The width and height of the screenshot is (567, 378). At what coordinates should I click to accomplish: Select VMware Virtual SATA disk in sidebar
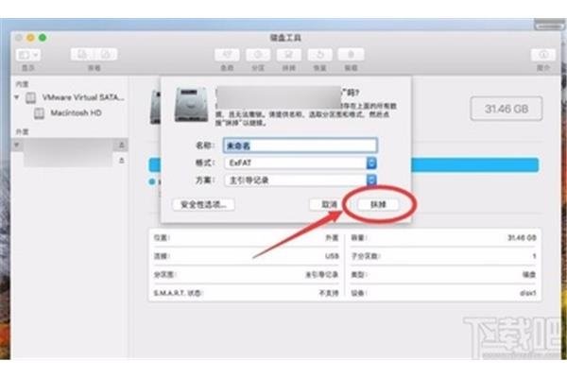[x=75, y=97]
